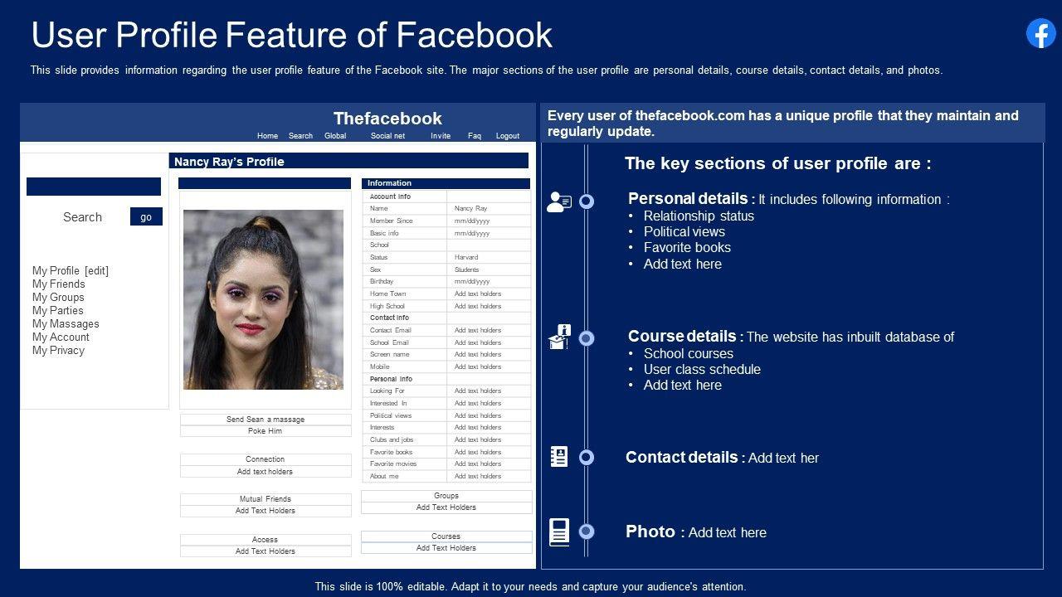
Task: Click the Connection box heading
Action: [x=265, y=459]
